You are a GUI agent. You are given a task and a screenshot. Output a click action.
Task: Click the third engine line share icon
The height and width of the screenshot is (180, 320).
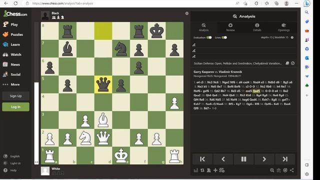click(194, 56)
